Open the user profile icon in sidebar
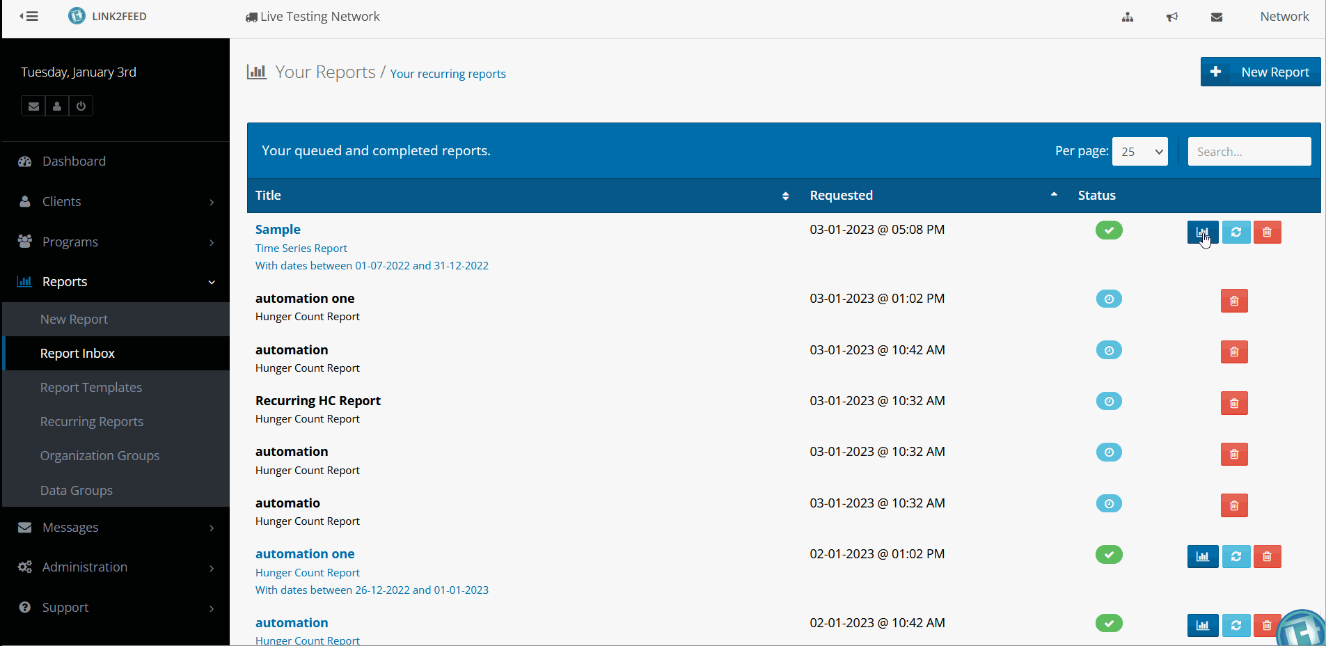Viewport: 1326px width, 646px height. [x=56, y=106]
